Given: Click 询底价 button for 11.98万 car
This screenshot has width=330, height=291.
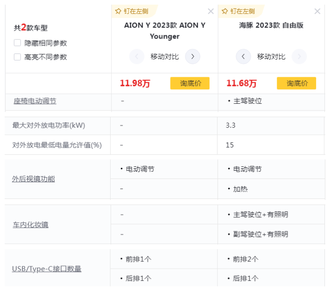Looking at the screenshot, I should pos(190,83).
